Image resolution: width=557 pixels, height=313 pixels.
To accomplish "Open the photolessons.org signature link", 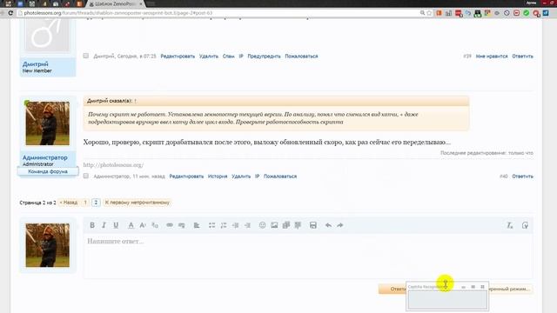I will pos(113,165).
